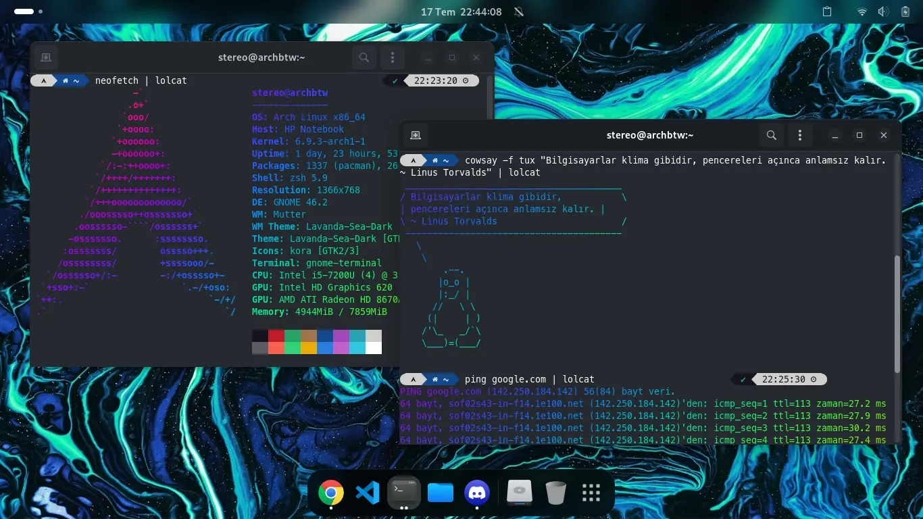Click the 'Kernel: 6.9.3-arch1-1' line

(309, 141)
